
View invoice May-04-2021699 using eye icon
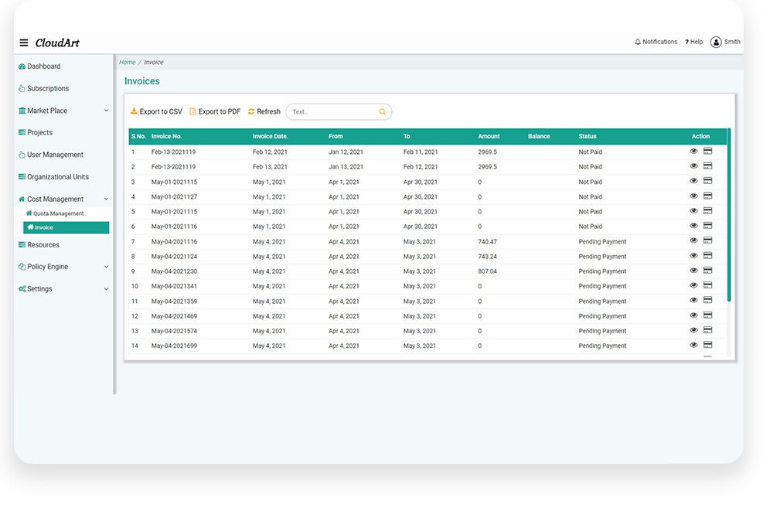(x=693, y=345)
